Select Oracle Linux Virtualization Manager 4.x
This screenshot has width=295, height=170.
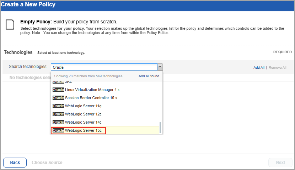pos(106,90)
